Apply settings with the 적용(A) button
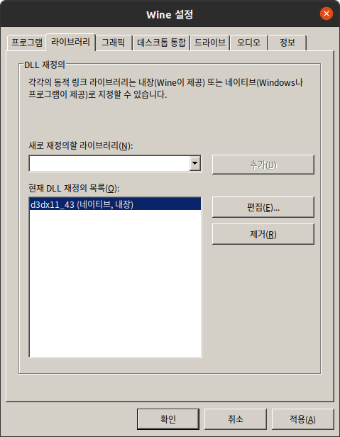 click(x=302, y=419)
